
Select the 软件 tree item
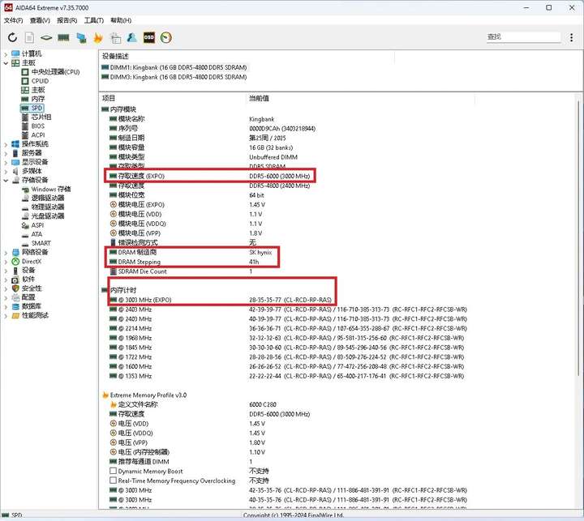28,279
